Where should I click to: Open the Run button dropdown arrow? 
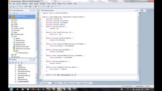tap(32, 7)
